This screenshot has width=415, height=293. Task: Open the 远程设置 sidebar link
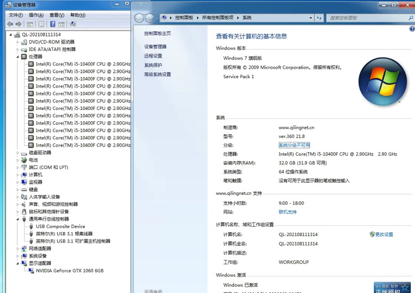click(153, 56)
